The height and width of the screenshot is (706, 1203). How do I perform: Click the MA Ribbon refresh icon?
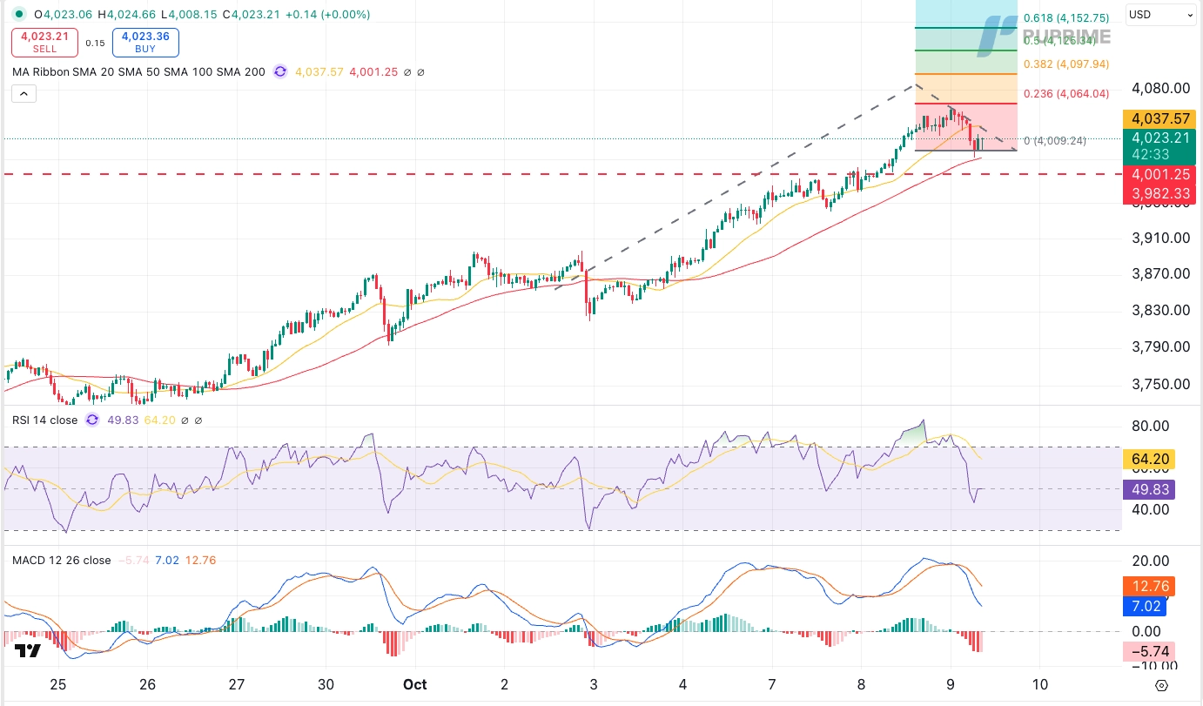coord(280,72)
